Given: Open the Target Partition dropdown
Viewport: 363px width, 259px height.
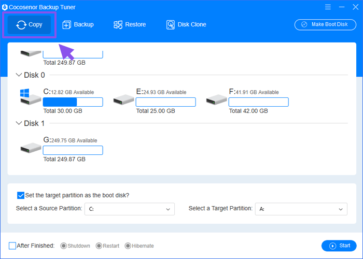Looking at the screenshot, I should click(301, 209).
